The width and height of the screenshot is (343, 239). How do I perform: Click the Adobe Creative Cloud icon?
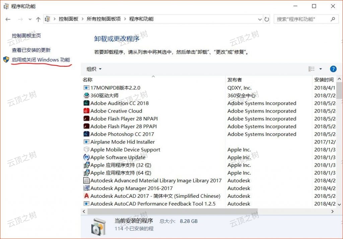click(x=86, y=111)
